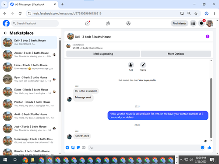View site information icon in address bar
Image resolution: width=219 pixels, height=164 pixels.
29,14
